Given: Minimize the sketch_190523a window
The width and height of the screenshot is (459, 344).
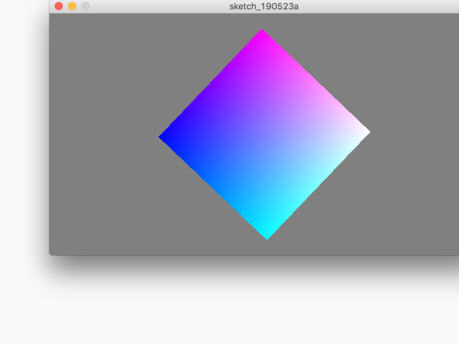Looking at the screenshot, I should (x=72, y=6).
